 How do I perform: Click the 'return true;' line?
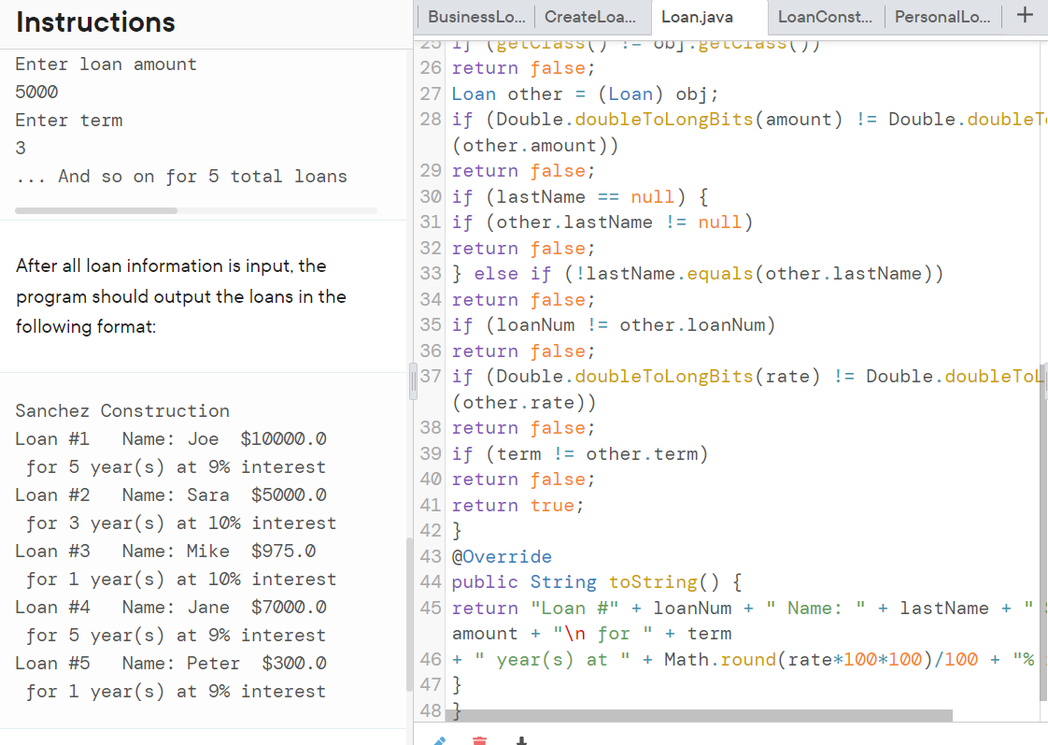pyautogui.click(x=518, y=506)
